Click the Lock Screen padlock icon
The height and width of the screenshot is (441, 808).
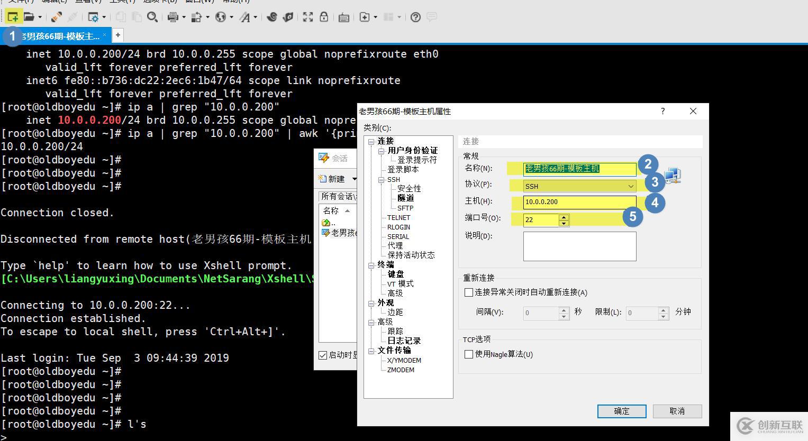(x=324, y=17)
